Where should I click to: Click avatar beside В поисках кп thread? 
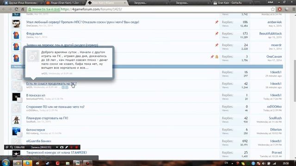point(16,97)
